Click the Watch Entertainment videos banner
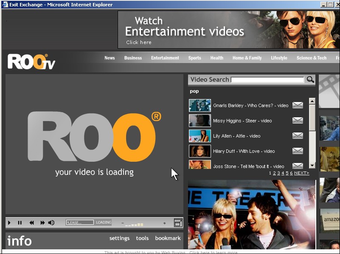Viewport: 340px width, 254px height. click(x=229, y=30)
